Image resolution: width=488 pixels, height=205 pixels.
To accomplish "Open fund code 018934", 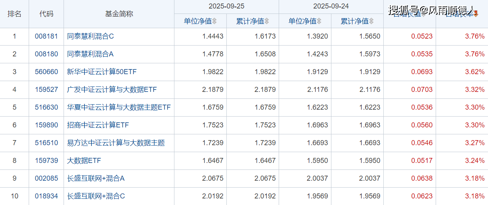I will tap(46, 196).
